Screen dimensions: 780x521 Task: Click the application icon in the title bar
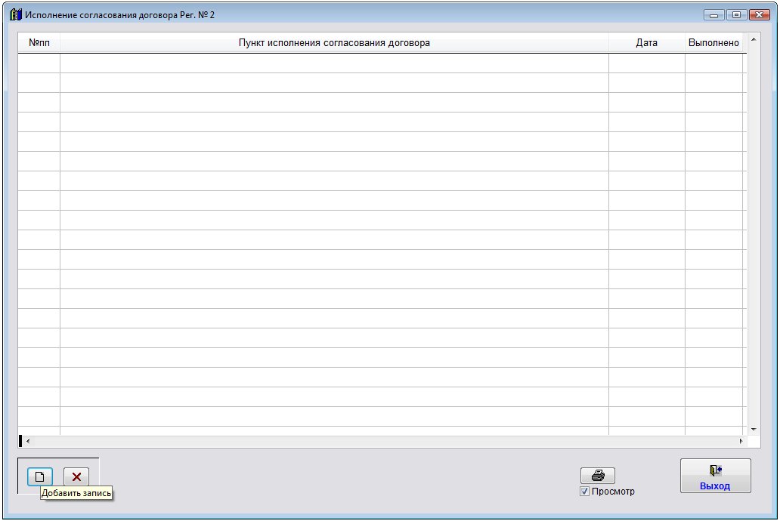[x=15, y=14]
